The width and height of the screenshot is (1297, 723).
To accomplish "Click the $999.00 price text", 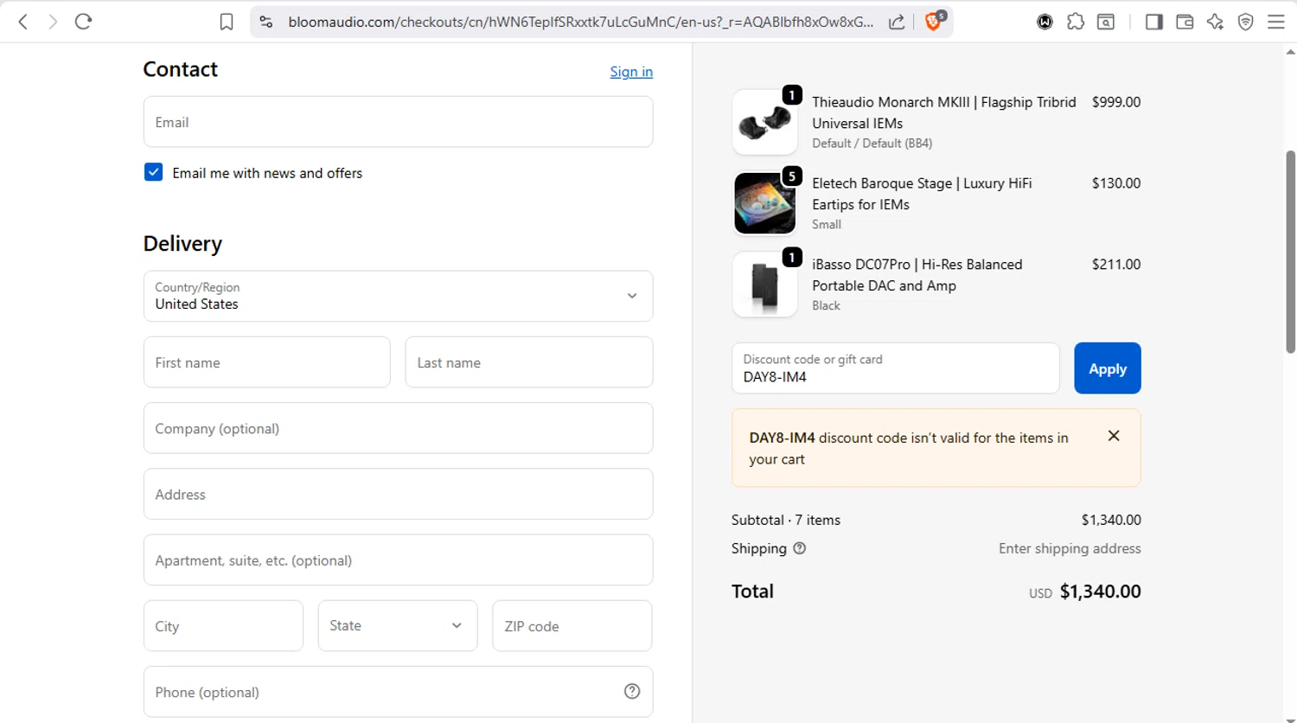I will coord(1116,102).
